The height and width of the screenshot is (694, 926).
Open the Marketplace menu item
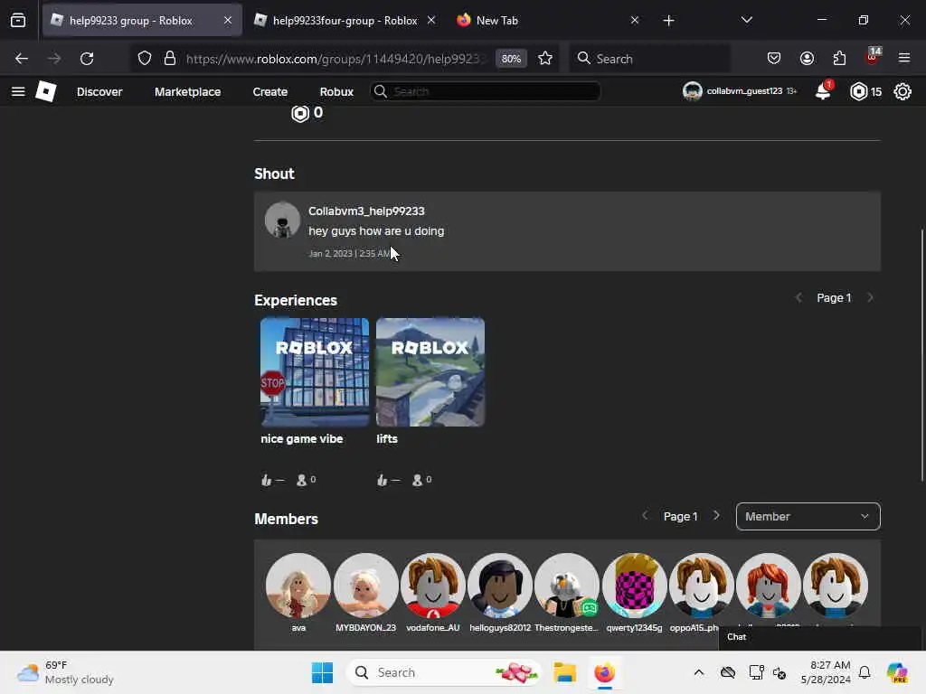click(x=188, y=92)
